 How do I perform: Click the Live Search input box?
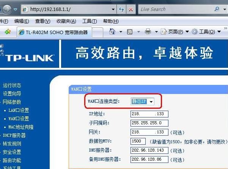[x=175, y=9]
